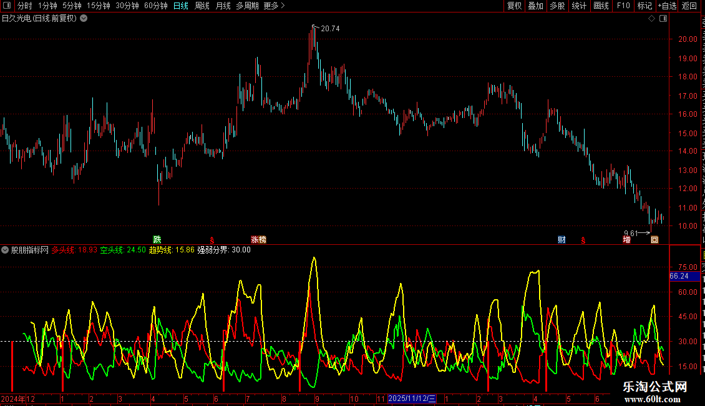Click the 回 box marker icon
705x406 pixels.
654,239
